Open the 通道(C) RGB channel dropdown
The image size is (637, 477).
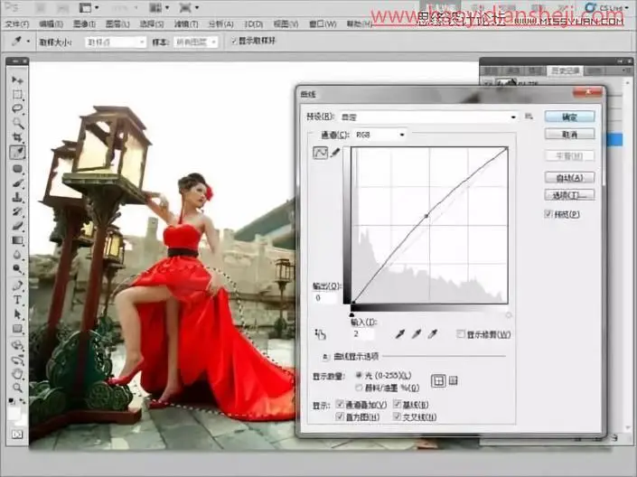(379, 135)
